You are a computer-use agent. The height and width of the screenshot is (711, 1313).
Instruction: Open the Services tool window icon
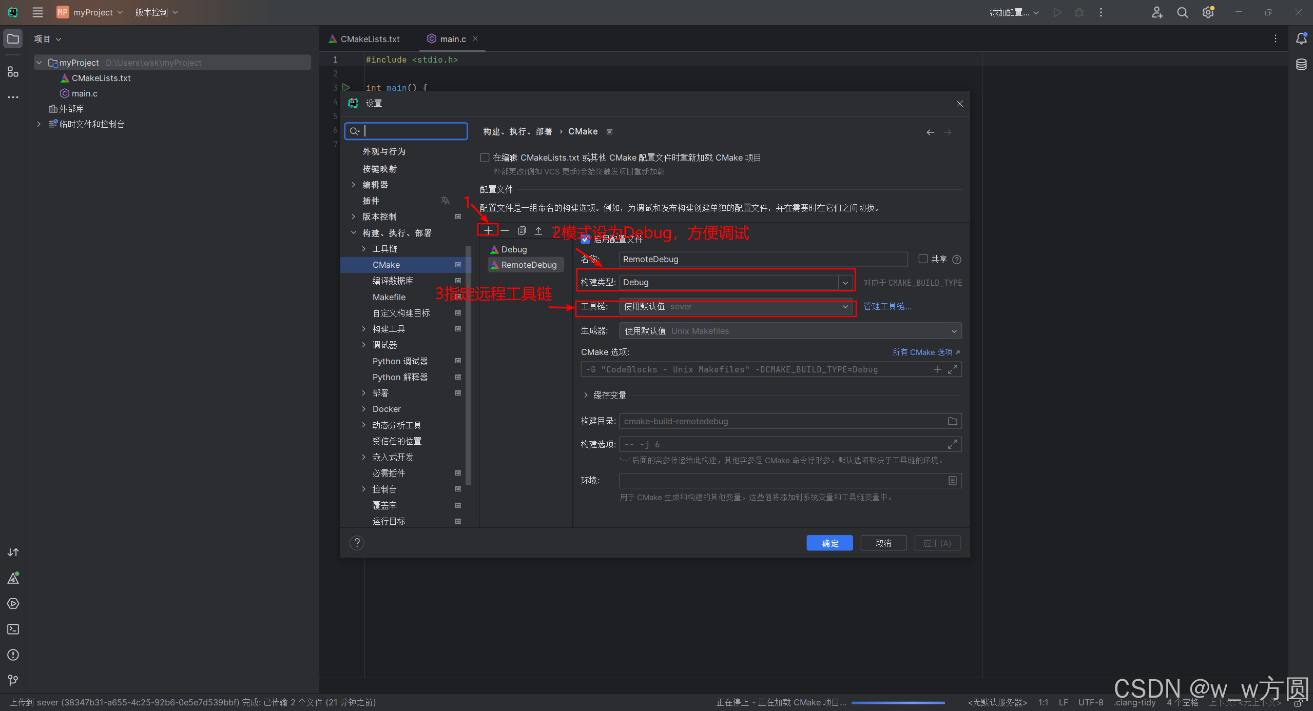pos(13,604)
